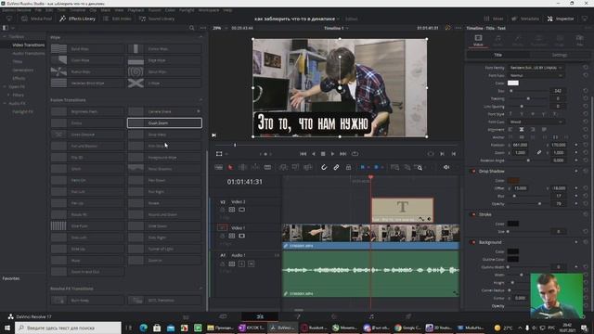Choose center text alignment
594x334 pixels.
522,130
